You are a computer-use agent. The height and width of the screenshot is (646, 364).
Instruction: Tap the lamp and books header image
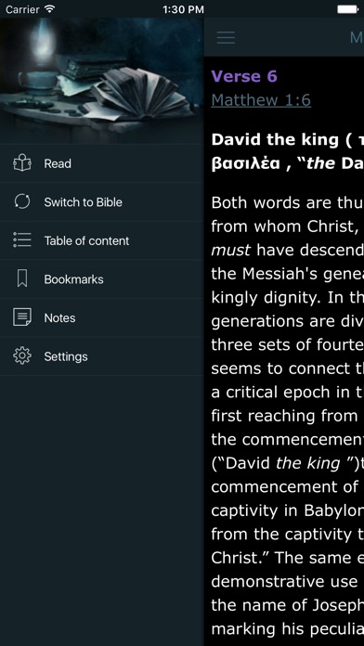pyautogui.click(x=102, y=81)
